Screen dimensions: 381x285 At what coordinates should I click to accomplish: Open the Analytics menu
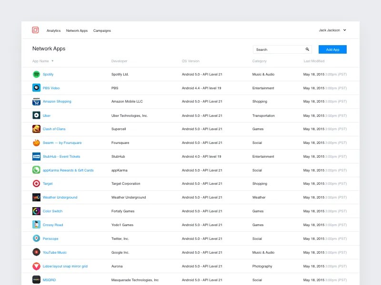click(53, 30)
